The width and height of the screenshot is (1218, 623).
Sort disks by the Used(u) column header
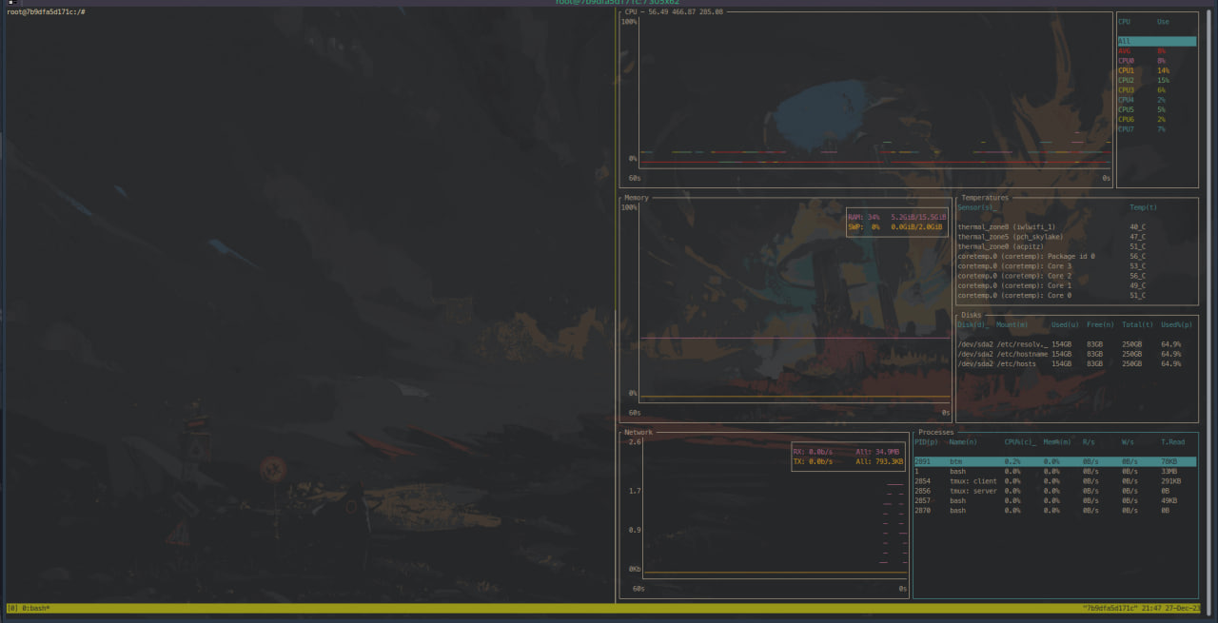pyautogui.click(x=1065, y=325)
